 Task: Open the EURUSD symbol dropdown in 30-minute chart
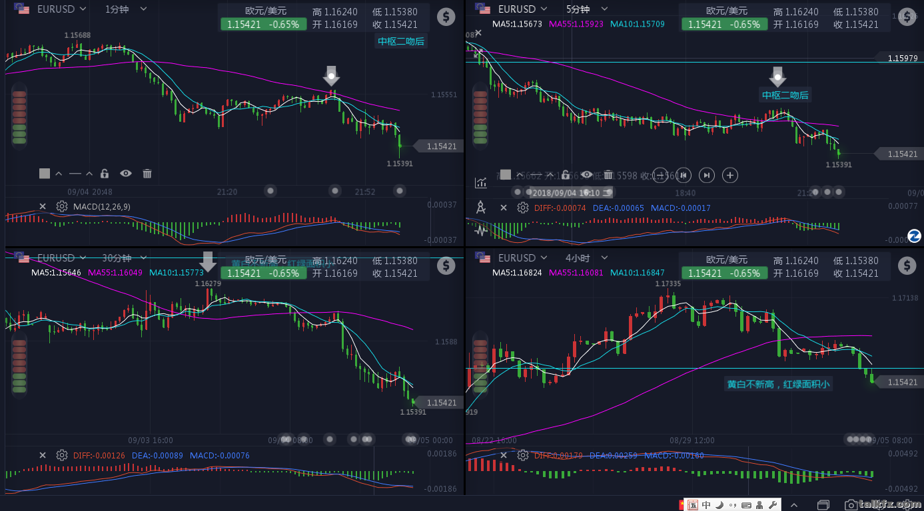(x=61, y=258)
